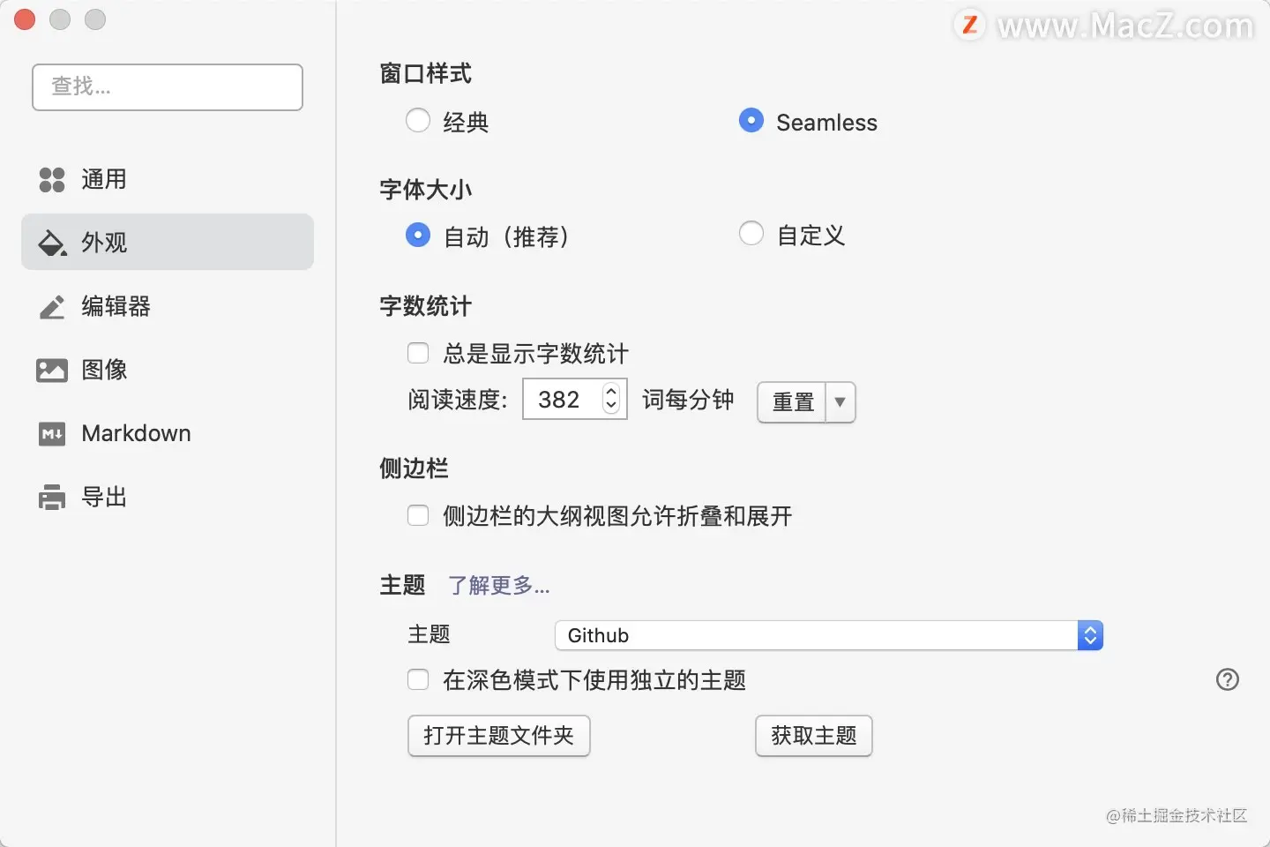Image resolution: width=1270 pixels, height=847 pixels.
Task: Select the 经典 window style radio
Action: pyautogui.click(x=418, y=121)
